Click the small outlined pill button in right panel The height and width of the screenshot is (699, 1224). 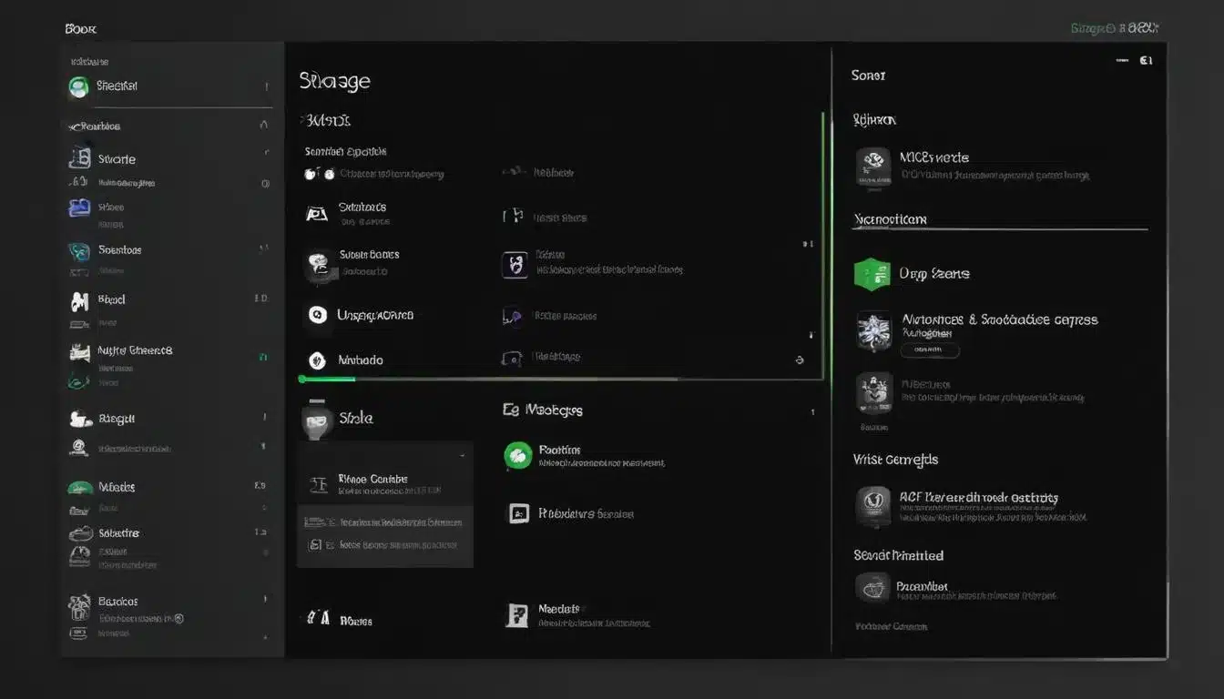coord(929,349)
